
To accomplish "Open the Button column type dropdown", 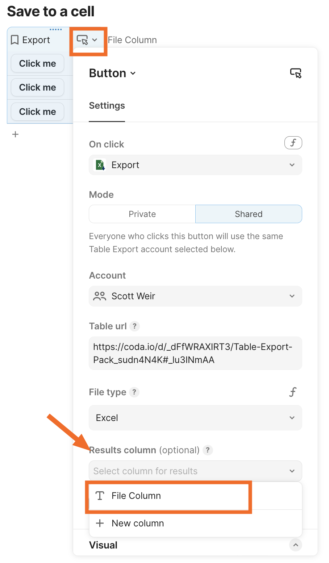I will (112, 73).
